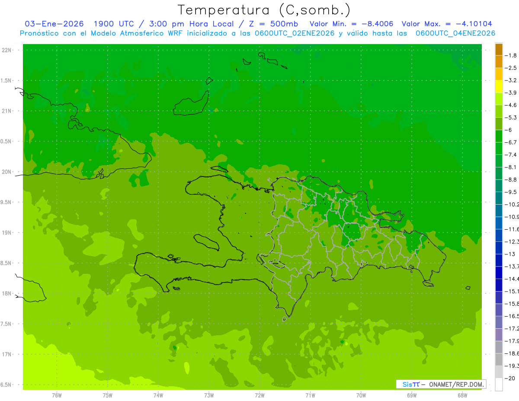The width and height of the screenshot is (519, 401).
Task: Click the light green swatch between -4.6 and -5.3
Action: (499, 112)
